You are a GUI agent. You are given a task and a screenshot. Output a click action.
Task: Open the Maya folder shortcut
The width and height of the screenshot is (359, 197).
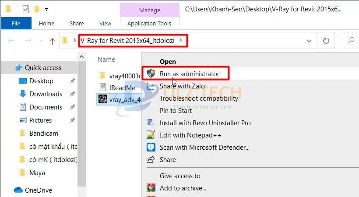click(37, 173)
